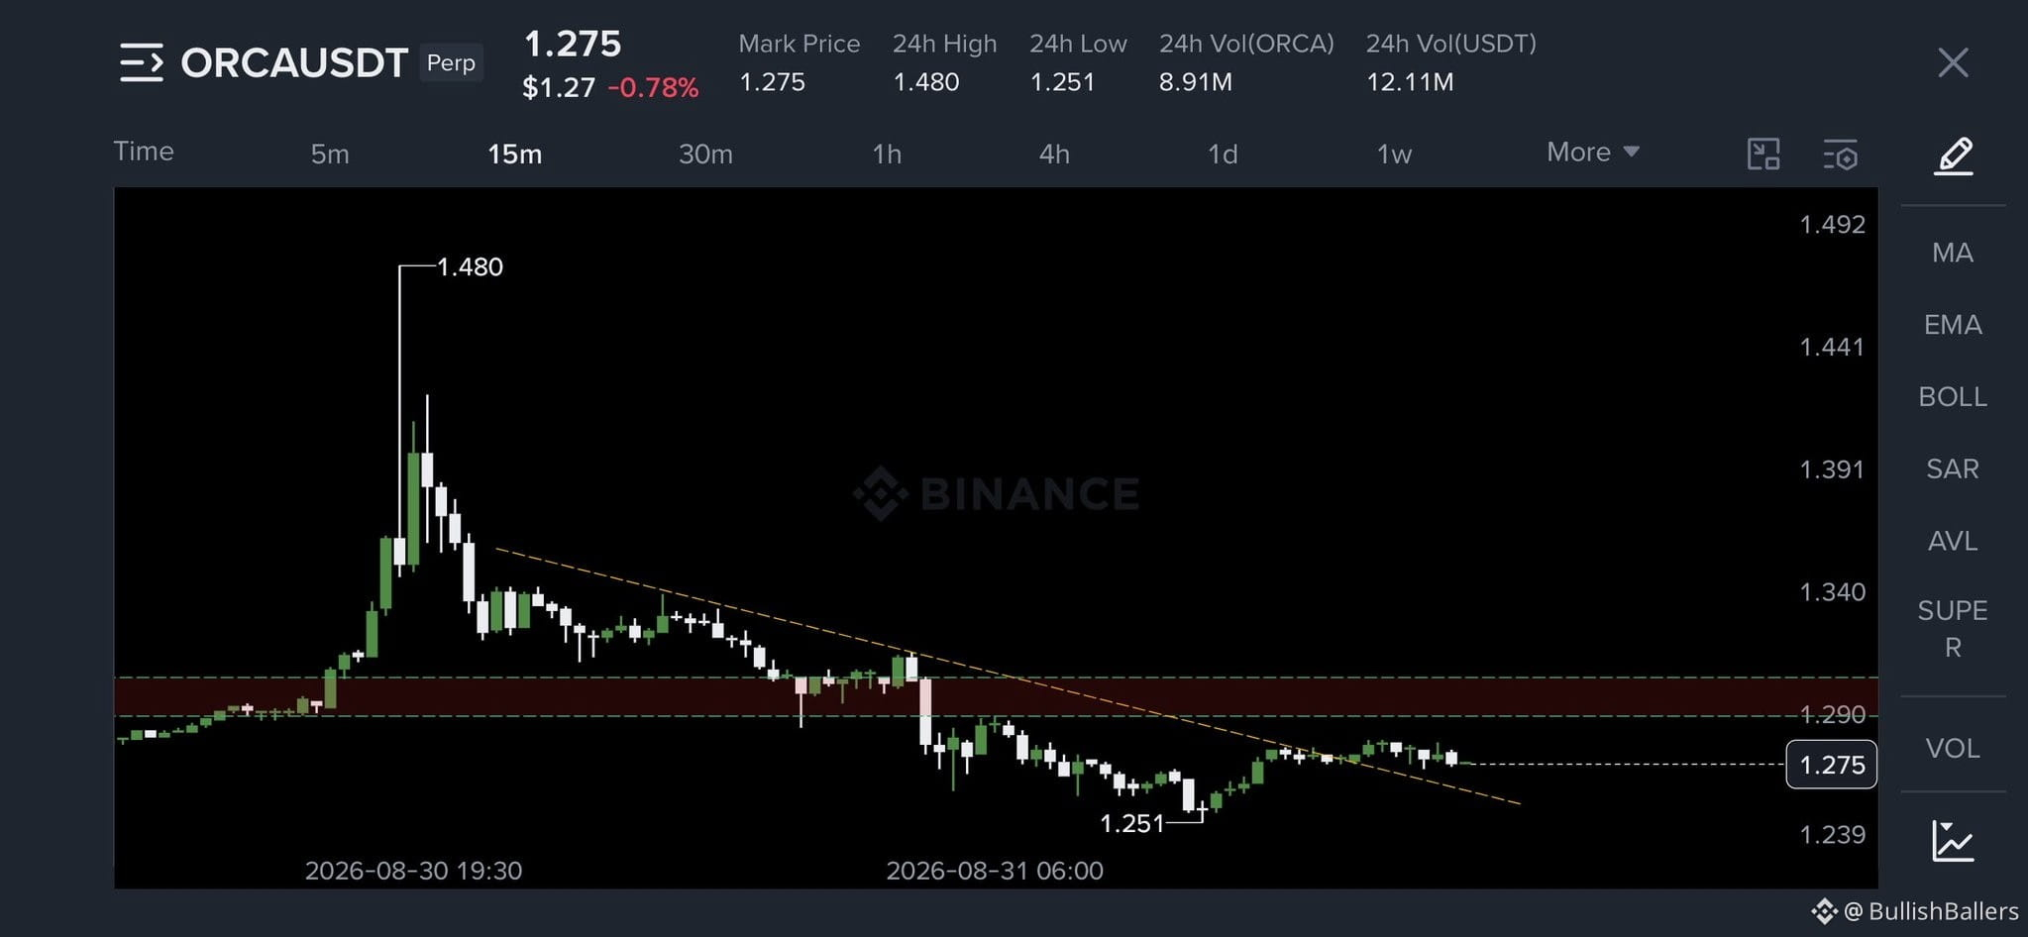The height and width of the screenshot is (937, 2028).
Task: Click the -0.78% price change
Action: pos(654,88)
